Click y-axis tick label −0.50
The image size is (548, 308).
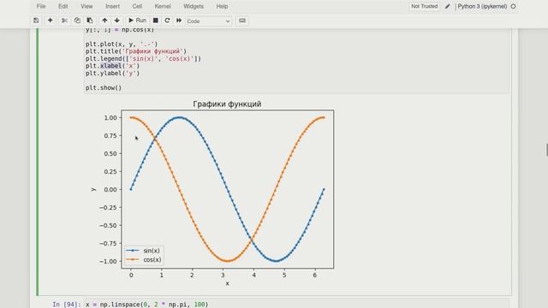[x=108, y=226]
